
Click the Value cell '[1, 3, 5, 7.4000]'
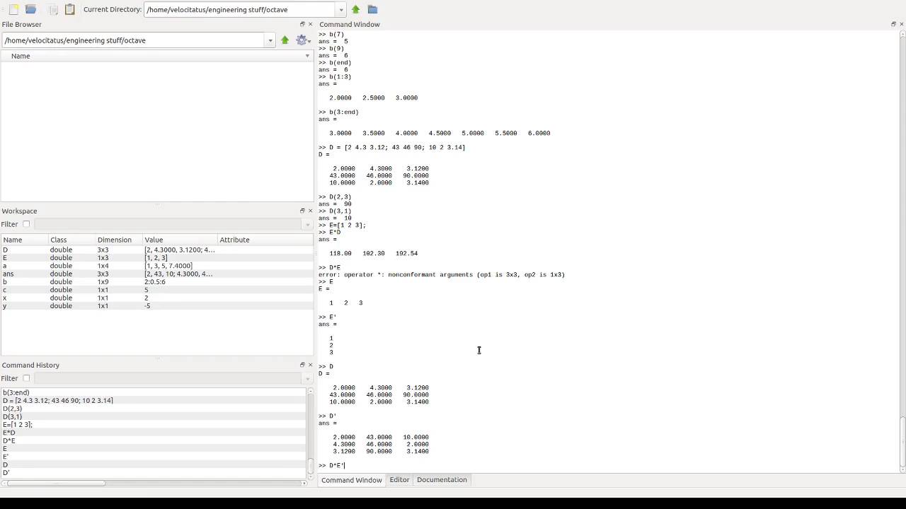(x=168, y=266)
